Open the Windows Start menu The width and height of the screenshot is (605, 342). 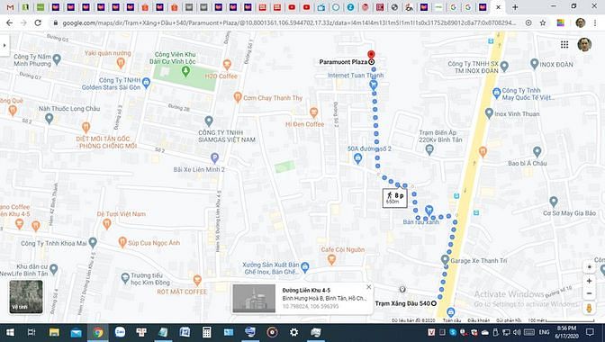[x=11, y=332]
